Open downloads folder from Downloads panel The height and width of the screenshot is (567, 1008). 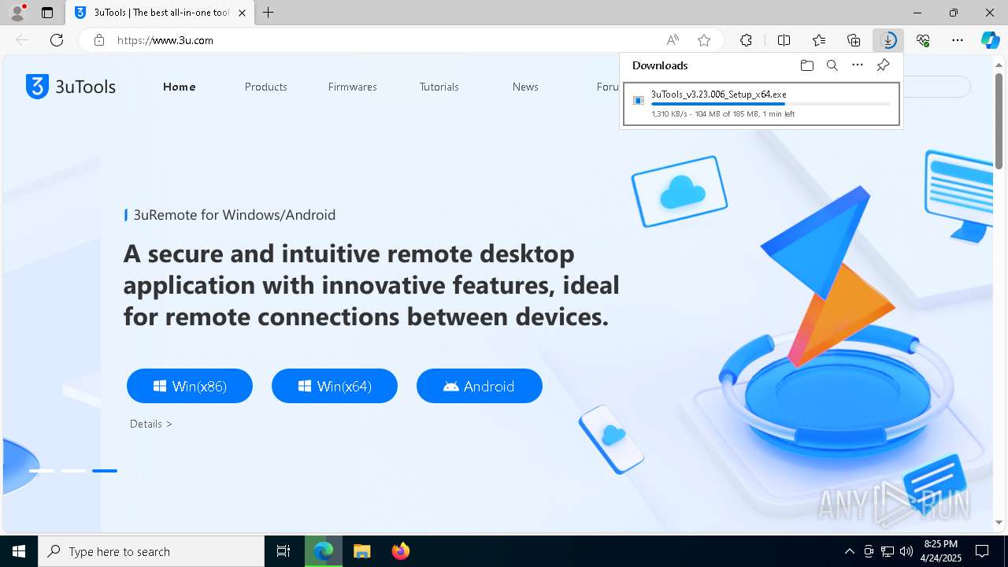[x=806, y=65]
